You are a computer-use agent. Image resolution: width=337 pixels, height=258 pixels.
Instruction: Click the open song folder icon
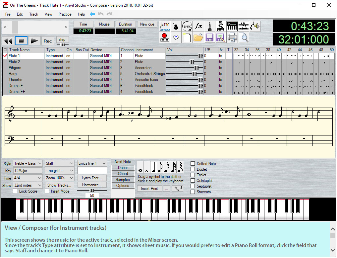click(x=198, y=38)
